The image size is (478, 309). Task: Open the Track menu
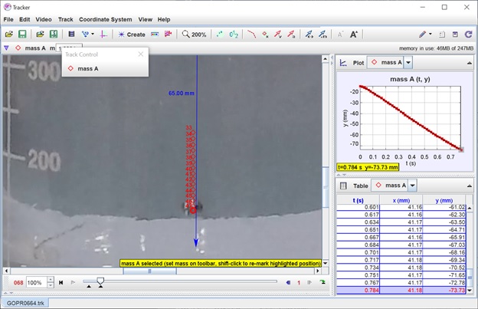(66, 19)
